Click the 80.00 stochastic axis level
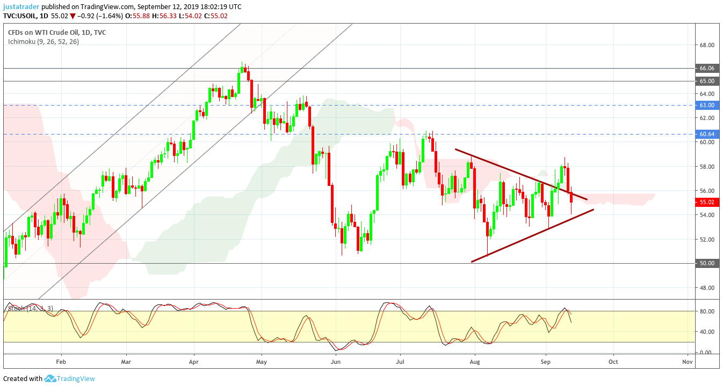This screenshot has height=388, width=723. [x=707, y=311]
